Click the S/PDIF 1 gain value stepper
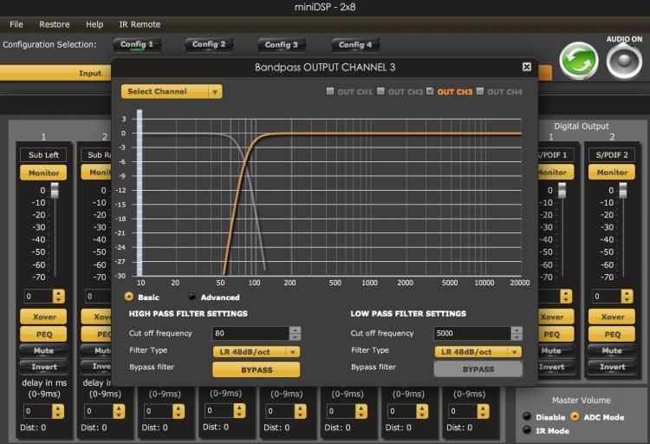The height and width of the screenshot is (444, 650). (566, 297)
